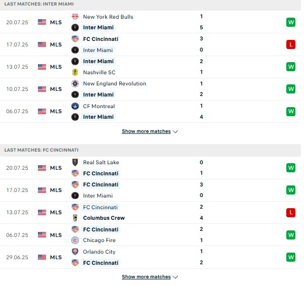Open the Last Matches: FC Cincinnati header
The width and height of the screenshot is (304, 287).
click(41, 150)
